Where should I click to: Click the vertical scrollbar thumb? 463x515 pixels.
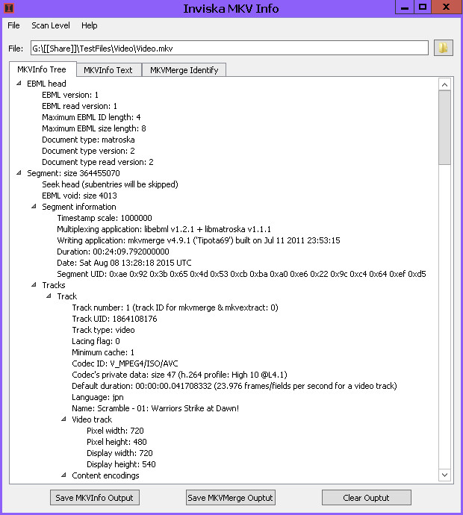[x=444, y=128]
